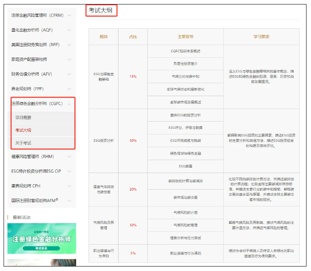Expand the 家庭资产配置架构师 chevron arrow
Screen dimensions: 311x271
tap(69, 59)
